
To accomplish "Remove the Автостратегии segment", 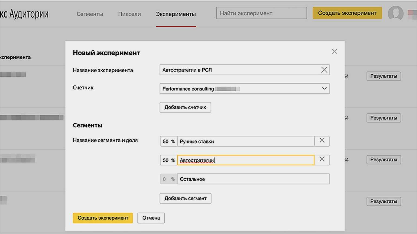I will (322, 159).
